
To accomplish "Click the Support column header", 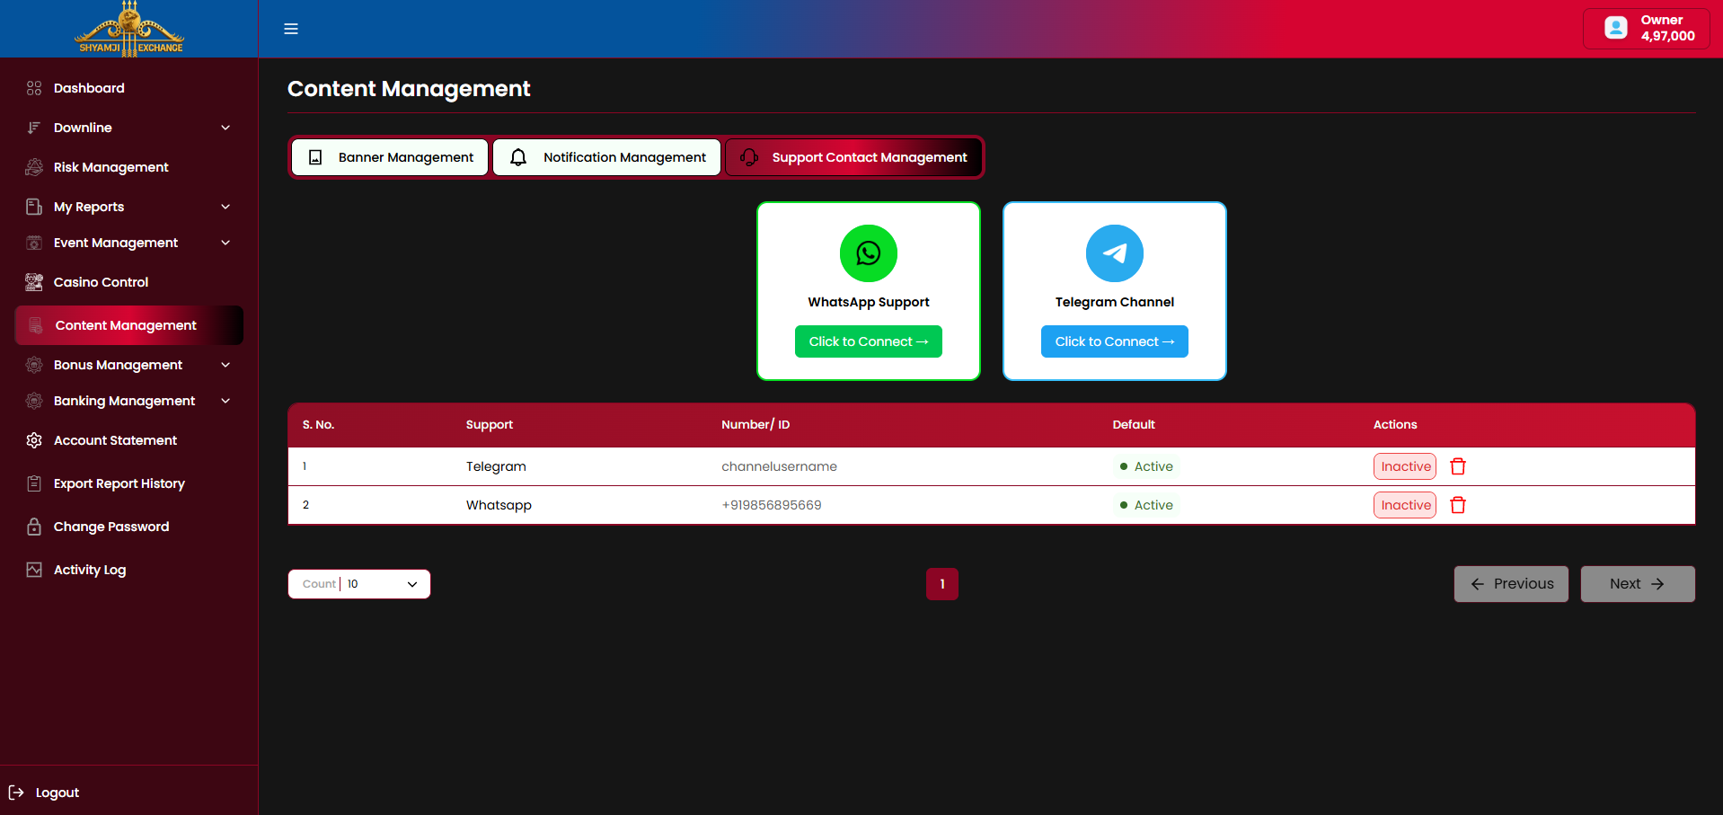I will point(490,424).
